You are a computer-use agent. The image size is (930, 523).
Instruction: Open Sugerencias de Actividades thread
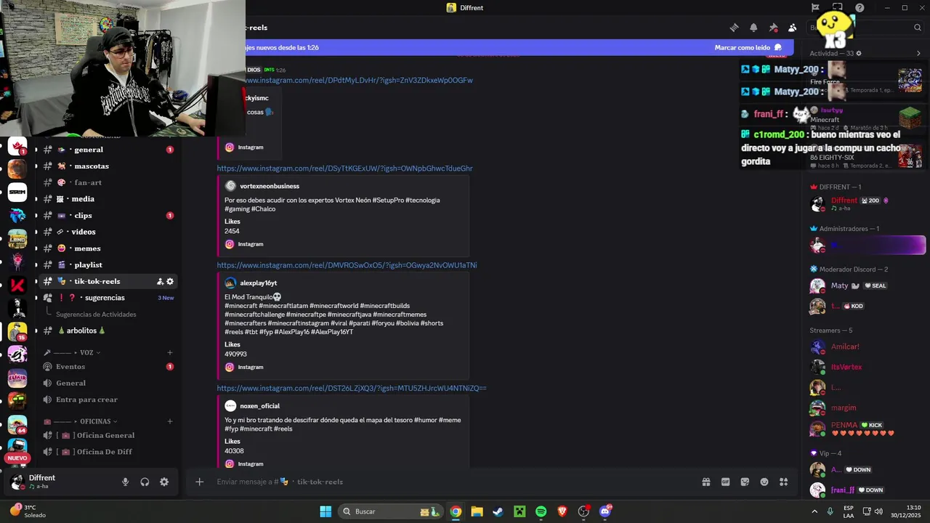[x=96, y=315]
